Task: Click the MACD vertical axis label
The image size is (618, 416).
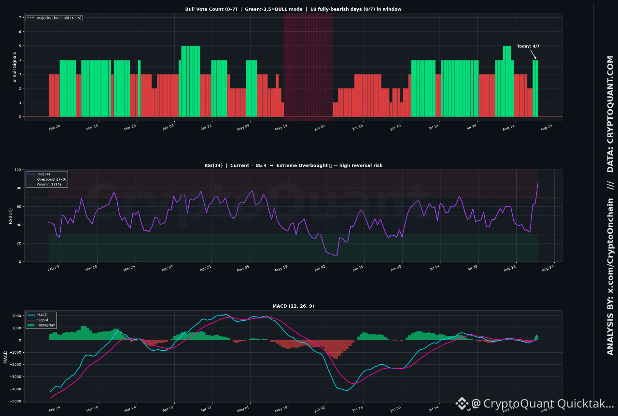Action: (x=5, y=357)
